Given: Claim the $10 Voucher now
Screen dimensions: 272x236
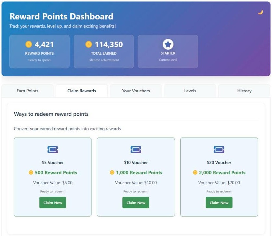Looking at the screenshot, I should (x=136, y=203).
